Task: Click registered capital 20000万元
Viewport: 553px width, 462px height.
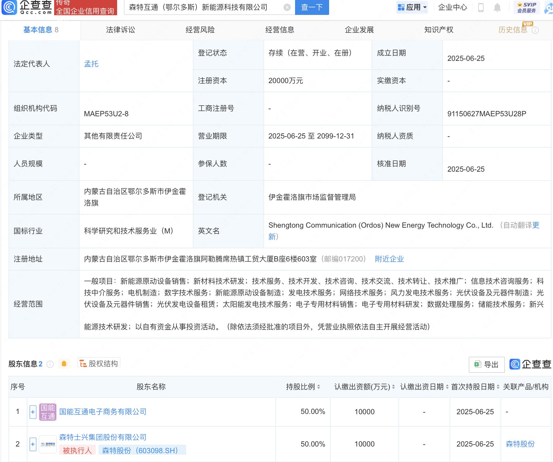Action: pos(286,81)
